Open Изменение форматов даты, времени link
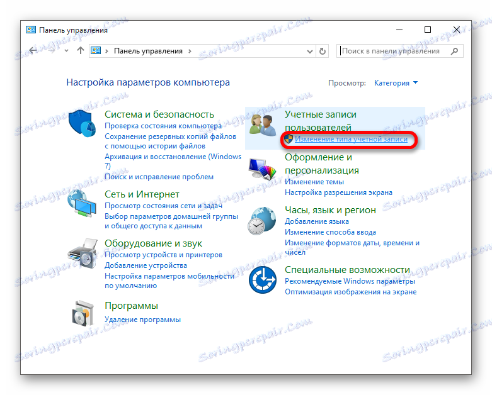Image resolution: width=492 pixels, height=395 pixels. [352, 247]
